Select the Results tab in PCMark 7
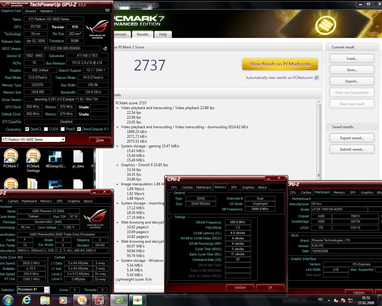The height and width of the screenshot is (306, 382). pyautogui.click(x=143, y=34)
